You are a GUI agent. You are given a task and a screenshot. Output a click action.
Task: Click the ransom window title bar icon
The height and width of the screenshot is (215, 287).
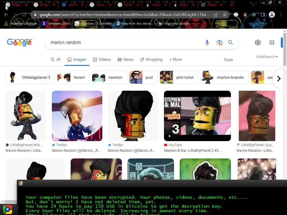point(21,183)
